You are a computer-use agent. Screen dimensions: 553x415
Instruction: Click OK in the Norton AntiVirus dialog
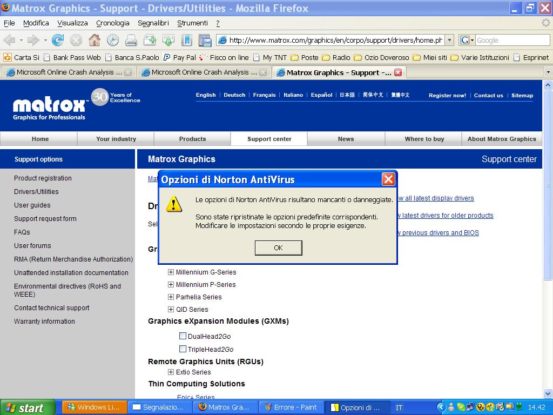pos(278,247)
